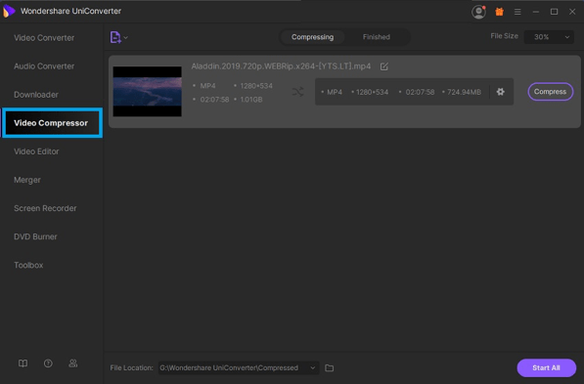The width and height of the screenshot is (584, 384).
Task: Open the user guide book icon
Action: point(23,363)
